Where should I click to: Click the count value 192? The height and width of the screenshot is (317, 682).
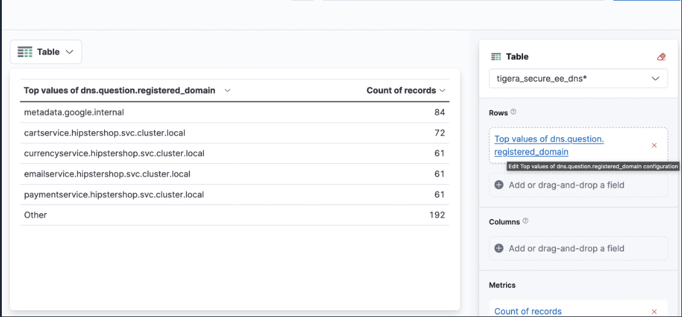tap(437, 214)
